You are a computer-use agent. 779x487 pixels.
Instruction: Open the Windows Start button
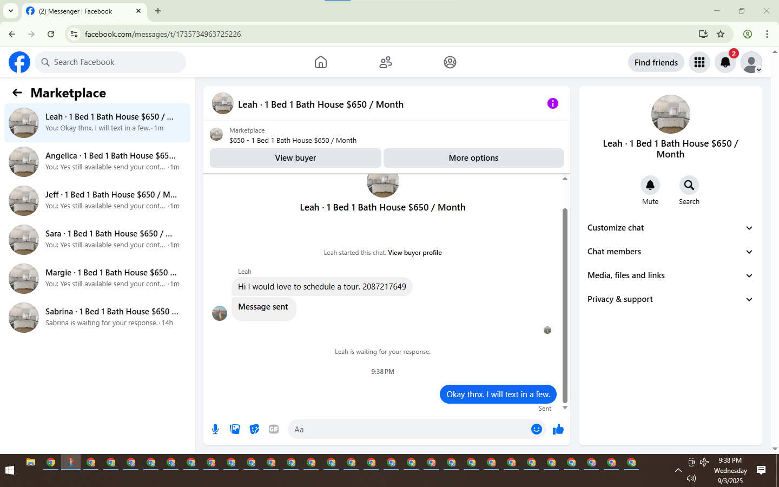10,470
